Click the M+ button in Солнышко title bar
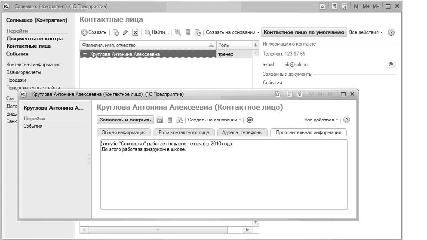The height and width of the screenshot is (240, 427). click(x=366, y=6)
